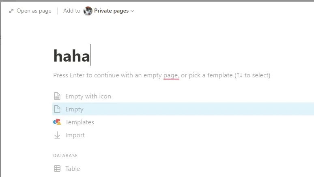Select the Empty page option
Image resolution: width=314 pixels, height=177 pixels.
coord(74,109)
